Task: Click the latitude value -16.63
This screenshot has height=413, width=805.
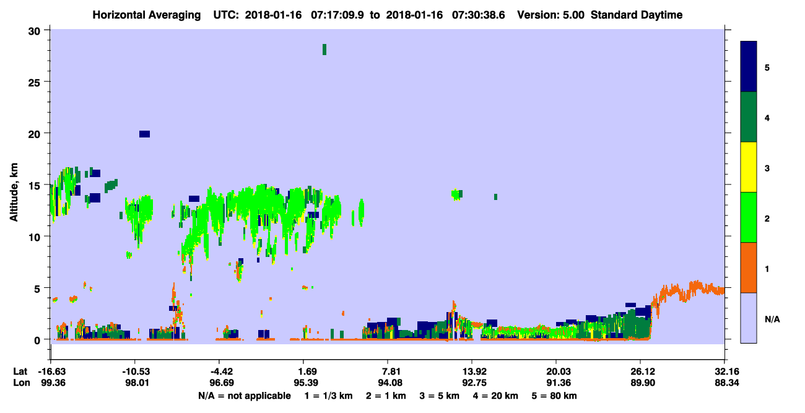Action: tap(51, 372)
